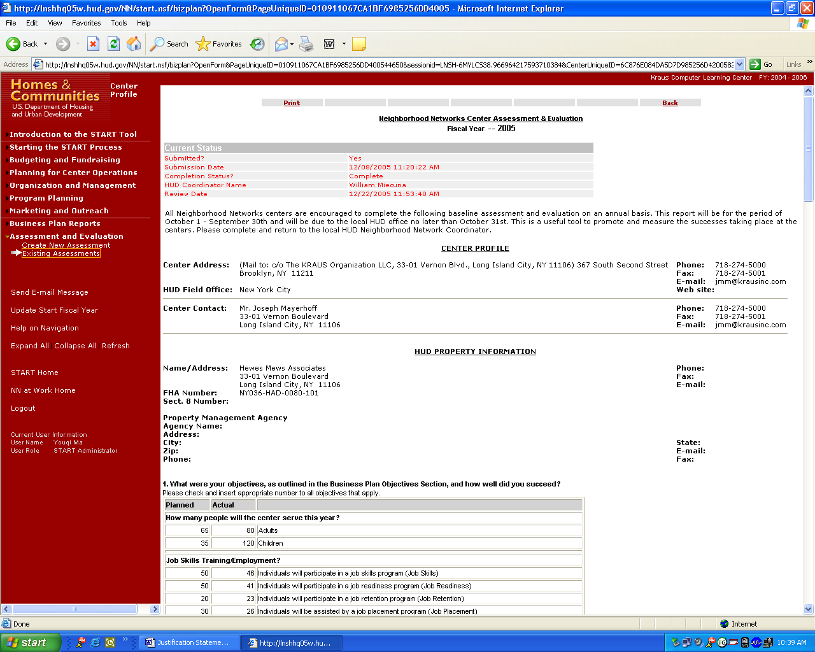Open the address bar URL dropdown
Viewport: 815px width, 652px height.
click(740, 64)
